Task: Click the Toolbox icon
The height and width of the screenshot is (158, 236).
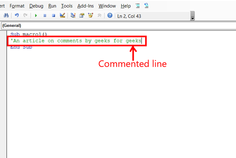Action: point(99,15)
